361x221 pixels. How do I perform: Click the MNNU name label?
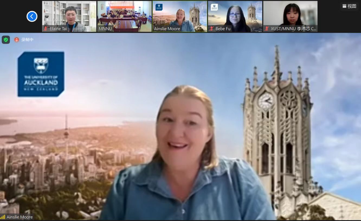(105, 29)
